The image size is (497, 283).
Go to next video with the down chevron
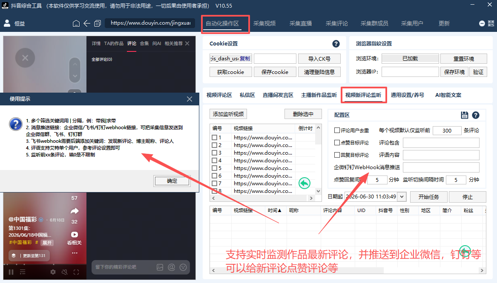click(75, 76)
